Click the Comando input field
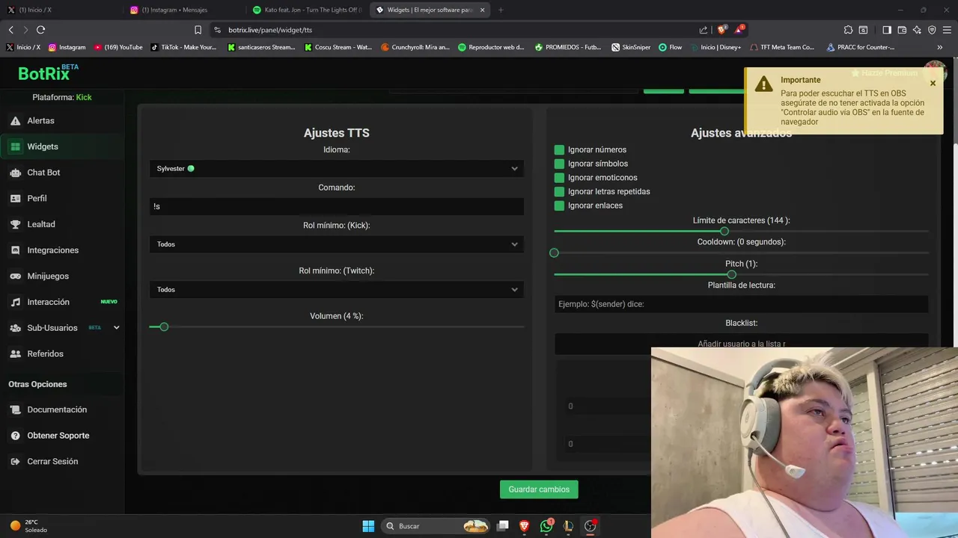The image size is (958, 538). point(336,206)
